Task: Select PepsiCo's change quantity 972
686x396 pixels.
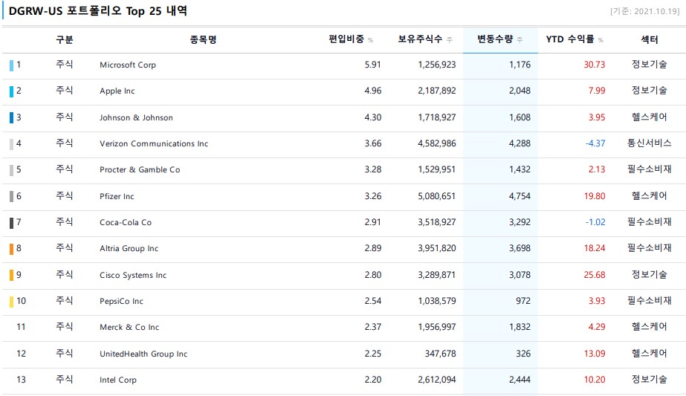Action: (x=522, y=301)
